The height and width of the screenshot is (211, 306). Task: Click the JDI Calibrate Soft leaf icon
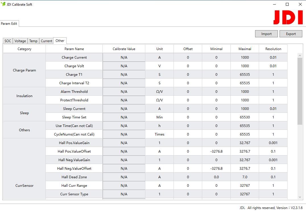pyautogui.click(x=3, y=4)
